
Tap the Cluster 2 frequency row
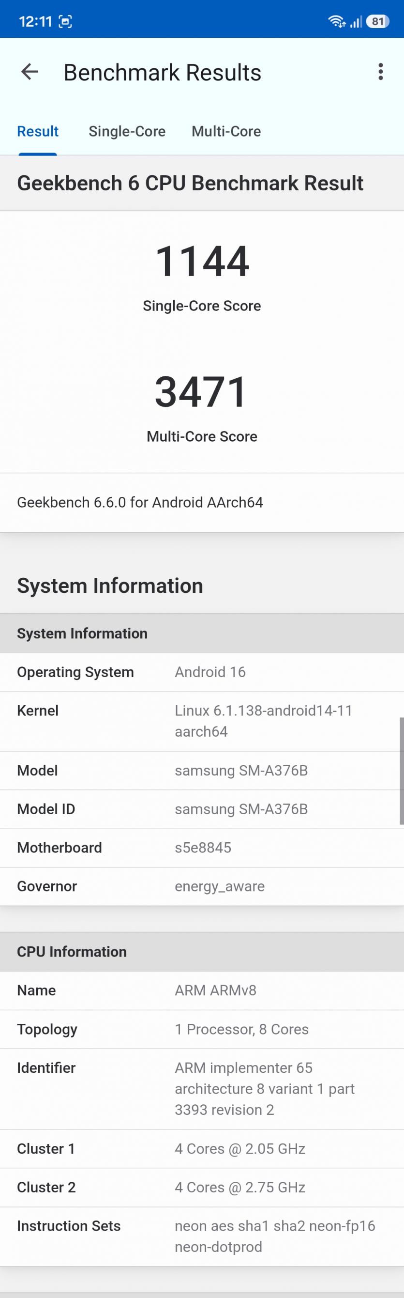(202, 1187)
